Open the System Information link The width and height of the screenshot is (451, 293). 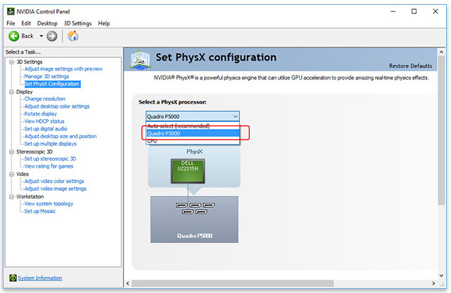click(39, 278)
